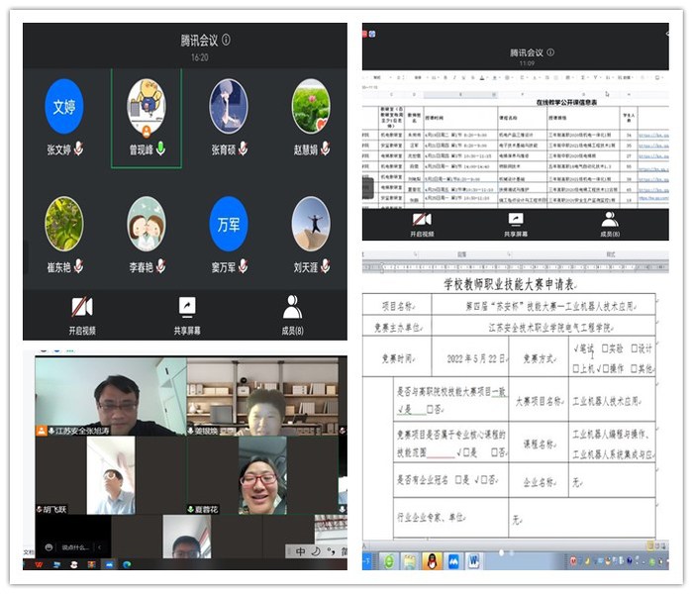
Task: Select 曾现峰 participant tile
Action: pos(147,117)
